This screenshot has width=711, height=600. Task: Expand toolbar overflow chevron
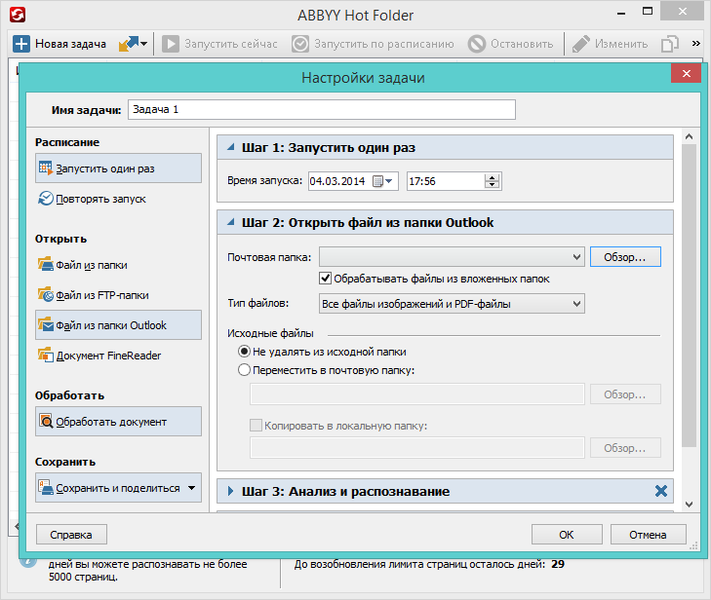point(696,44)
